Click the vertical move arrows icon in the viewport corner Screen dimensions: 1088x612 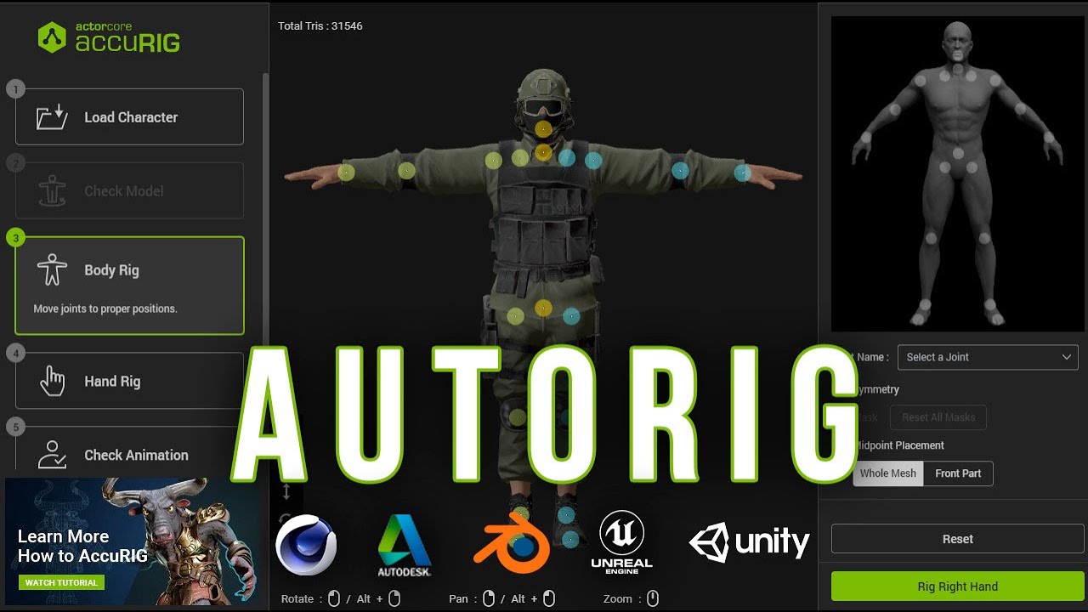[x=286, y=491]
